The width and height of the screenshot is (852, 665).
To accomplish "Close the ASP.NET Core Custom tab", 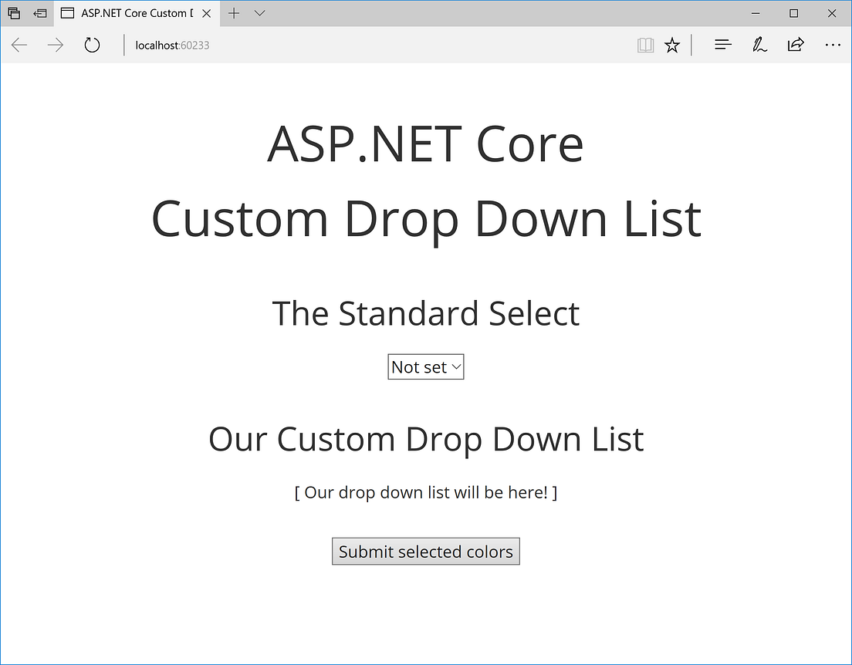I will tap(205, 13).
